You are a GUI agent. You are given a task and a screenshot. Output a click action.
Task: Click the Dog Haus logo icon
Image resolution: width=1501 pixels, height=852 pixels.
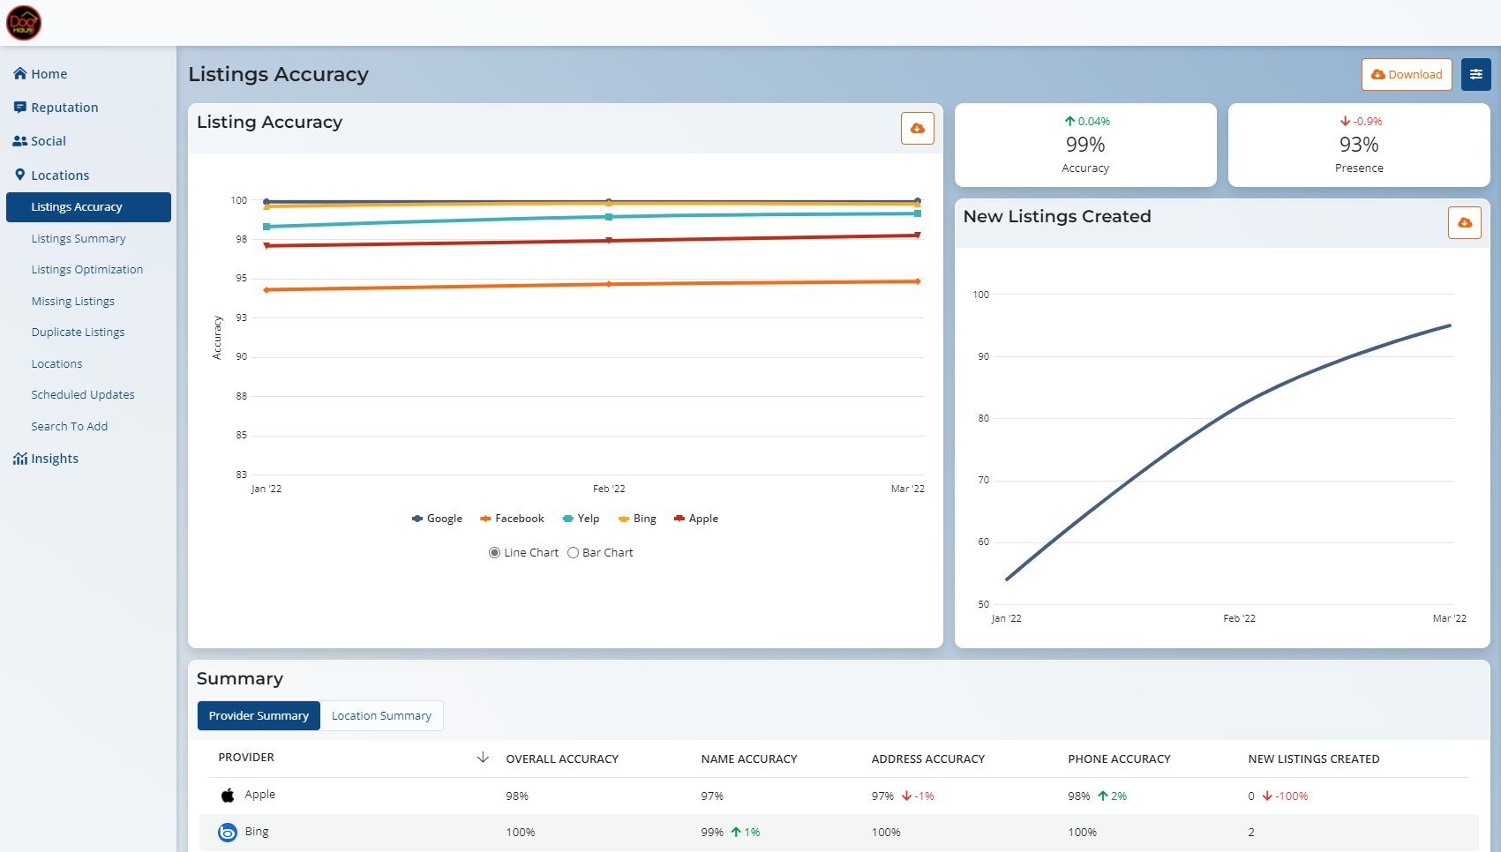[x=24, y=23]
